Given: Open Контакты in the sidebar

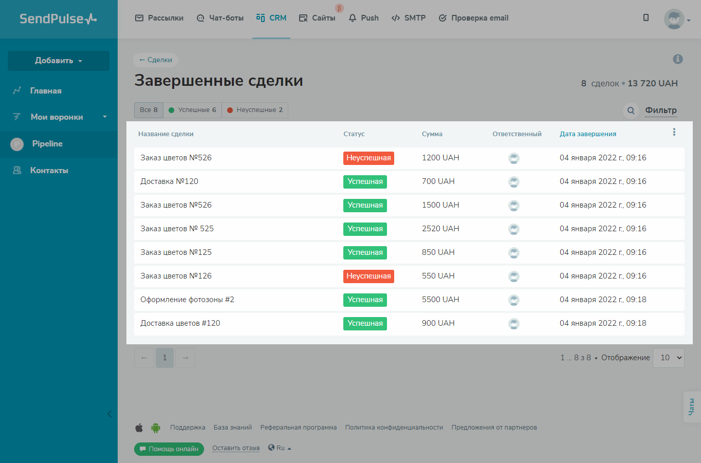Looking at the screenshot, I should point(49,171).
